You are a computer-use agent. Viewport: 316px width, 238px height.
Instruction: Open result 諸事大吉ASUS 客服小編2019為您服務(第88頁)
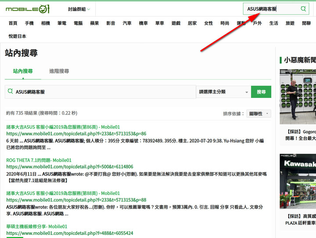(x=63, y=193)
